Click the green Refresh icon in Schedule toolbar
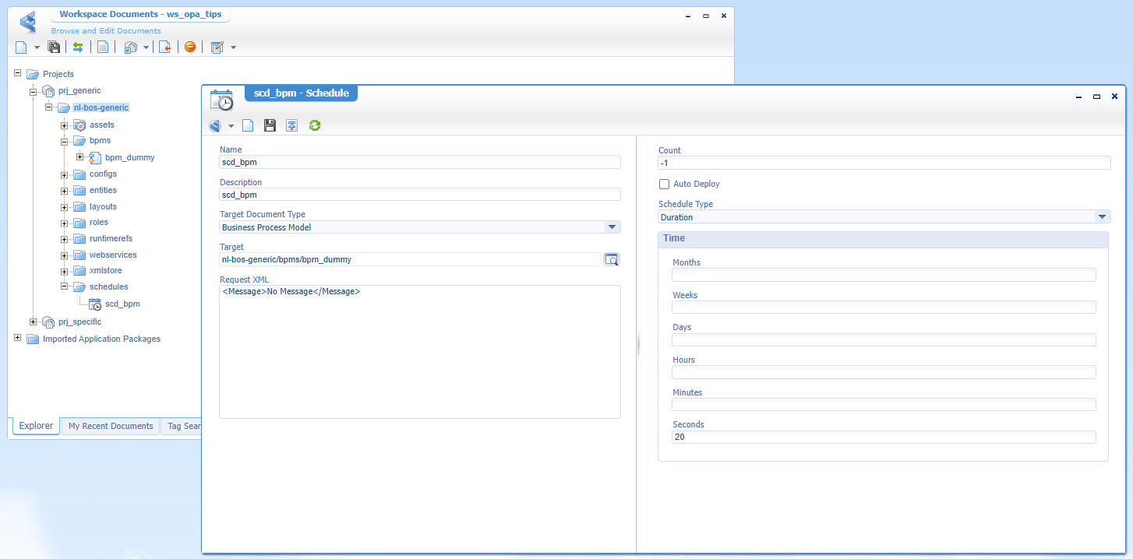 click(315, 125)
